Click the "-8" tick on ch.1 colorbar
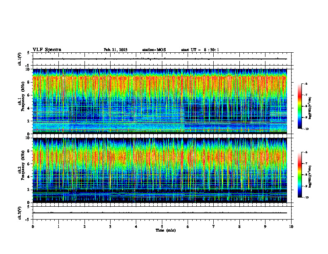Screen dimensions: 328x254 point(306,106)
